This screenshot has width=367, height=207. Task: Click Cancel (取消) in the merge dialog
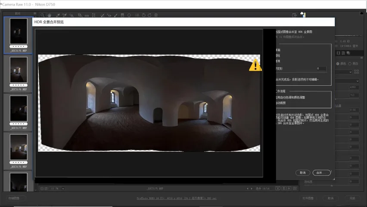303,173
